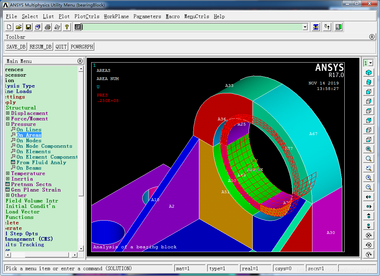Open Gen Plane Strain item
Viewport: 380px width, 276px height.
[36, 190]
